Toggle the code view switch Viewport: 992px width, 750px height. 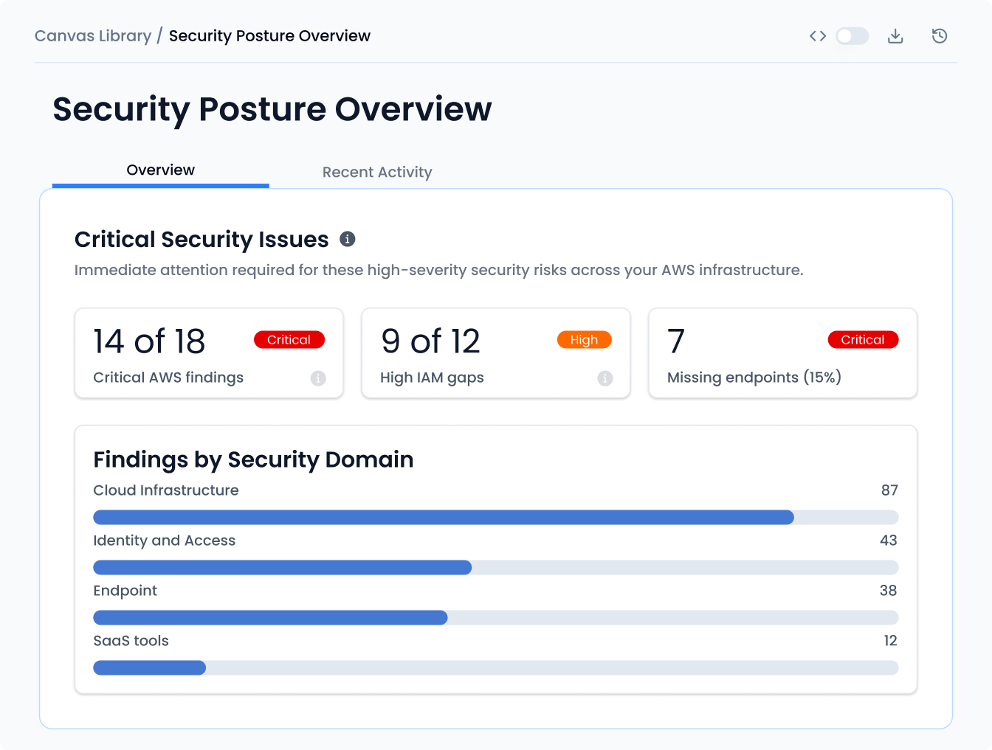pos(852,36)
